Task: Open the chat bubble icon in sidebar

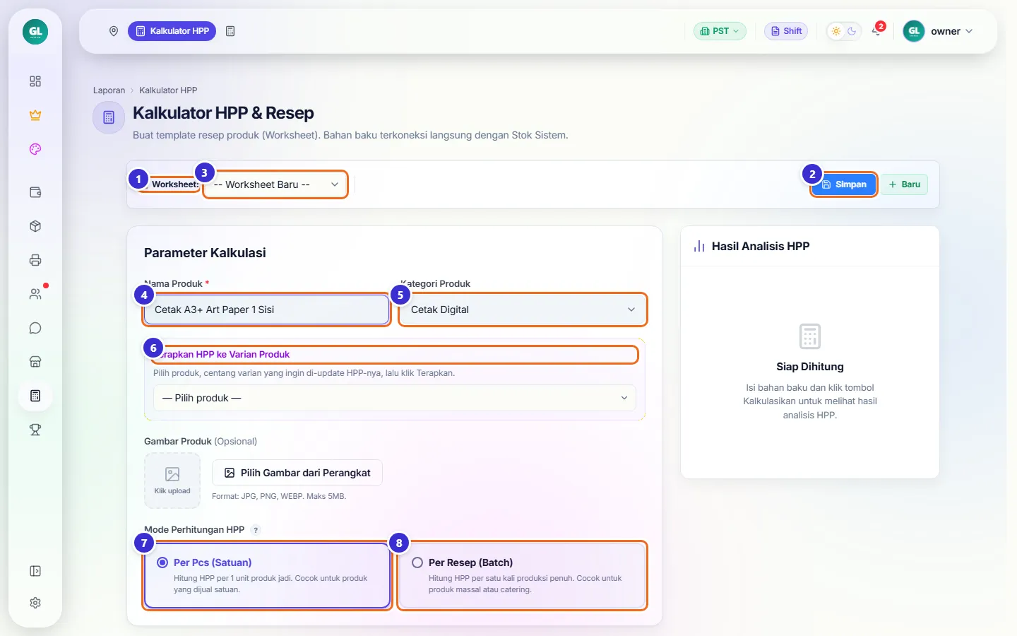Action: 35,328
